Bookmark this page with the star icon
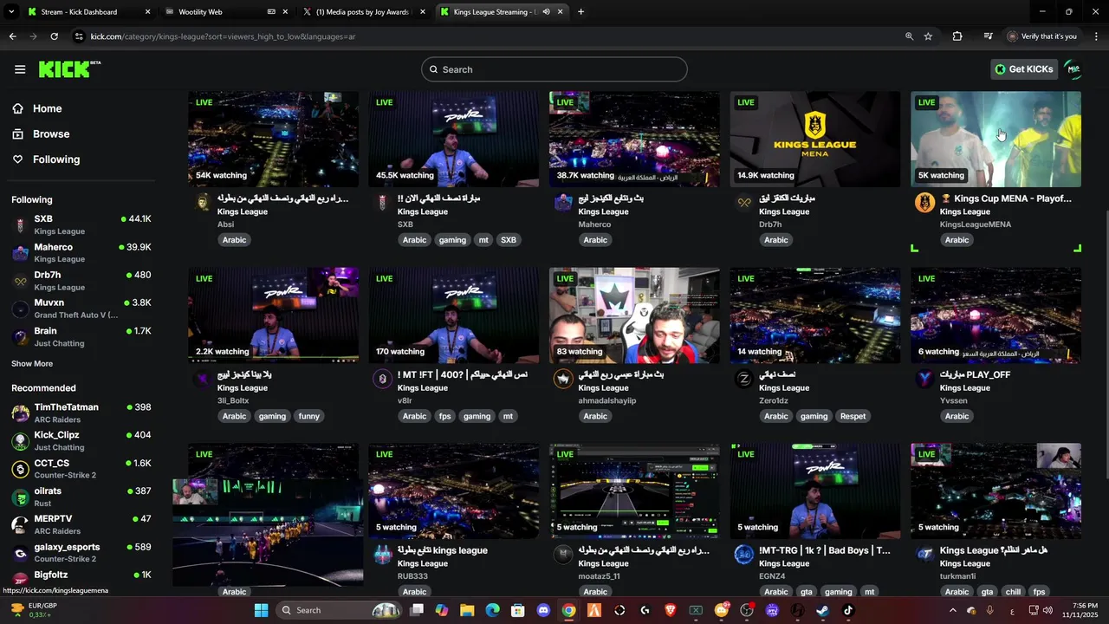The height and width of the screenshot is (624, 1109). click(x=928, y=36)
